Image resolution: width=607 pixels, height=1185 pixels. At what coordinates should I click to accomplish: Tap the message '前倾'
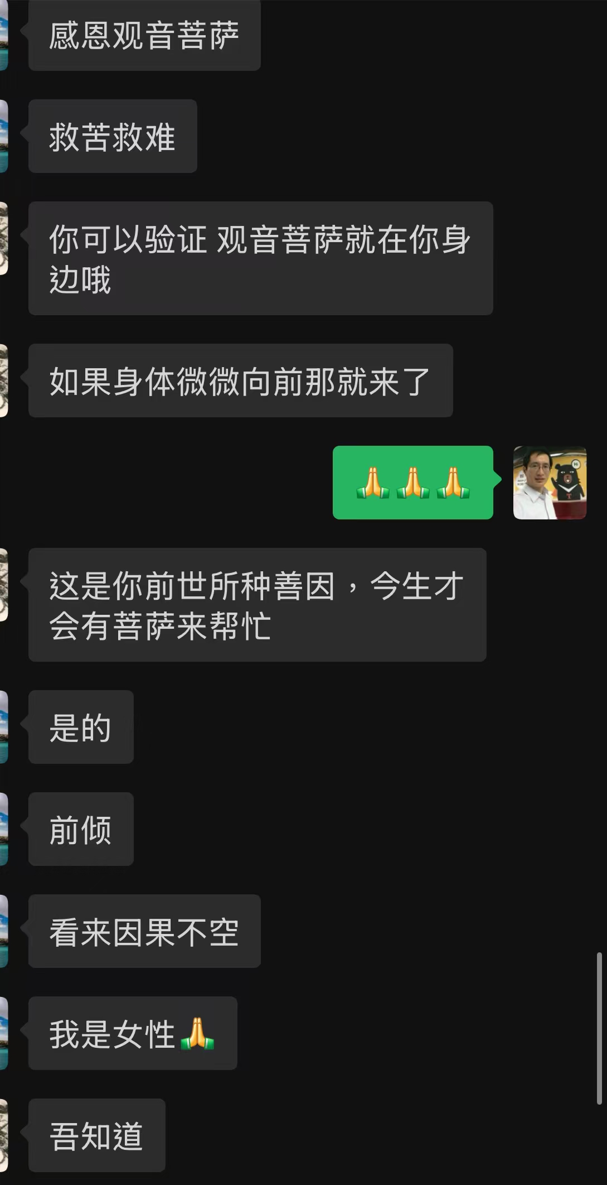81,829
